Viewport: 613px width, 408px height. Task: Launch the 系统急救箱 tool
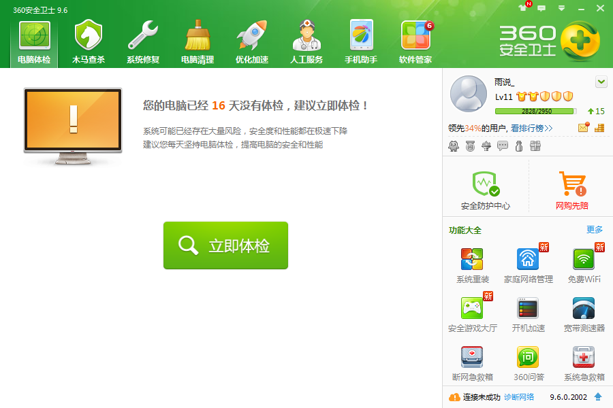(x=584, y=364)
